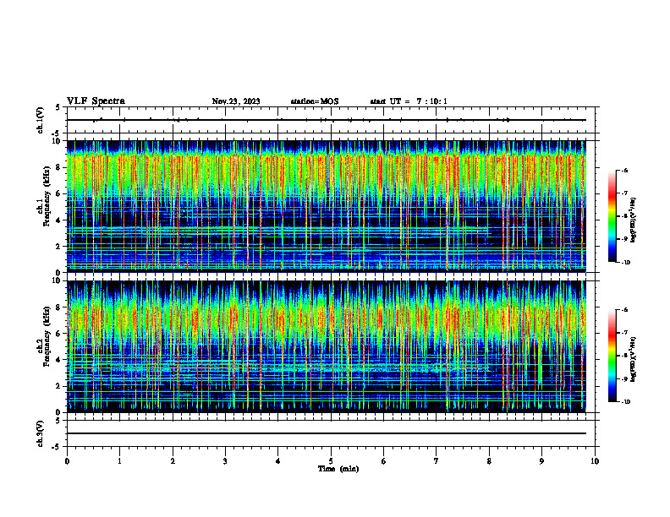Click the "-10" label on ch.1 colorbar

pyautogui.click(x=626, y=263)
